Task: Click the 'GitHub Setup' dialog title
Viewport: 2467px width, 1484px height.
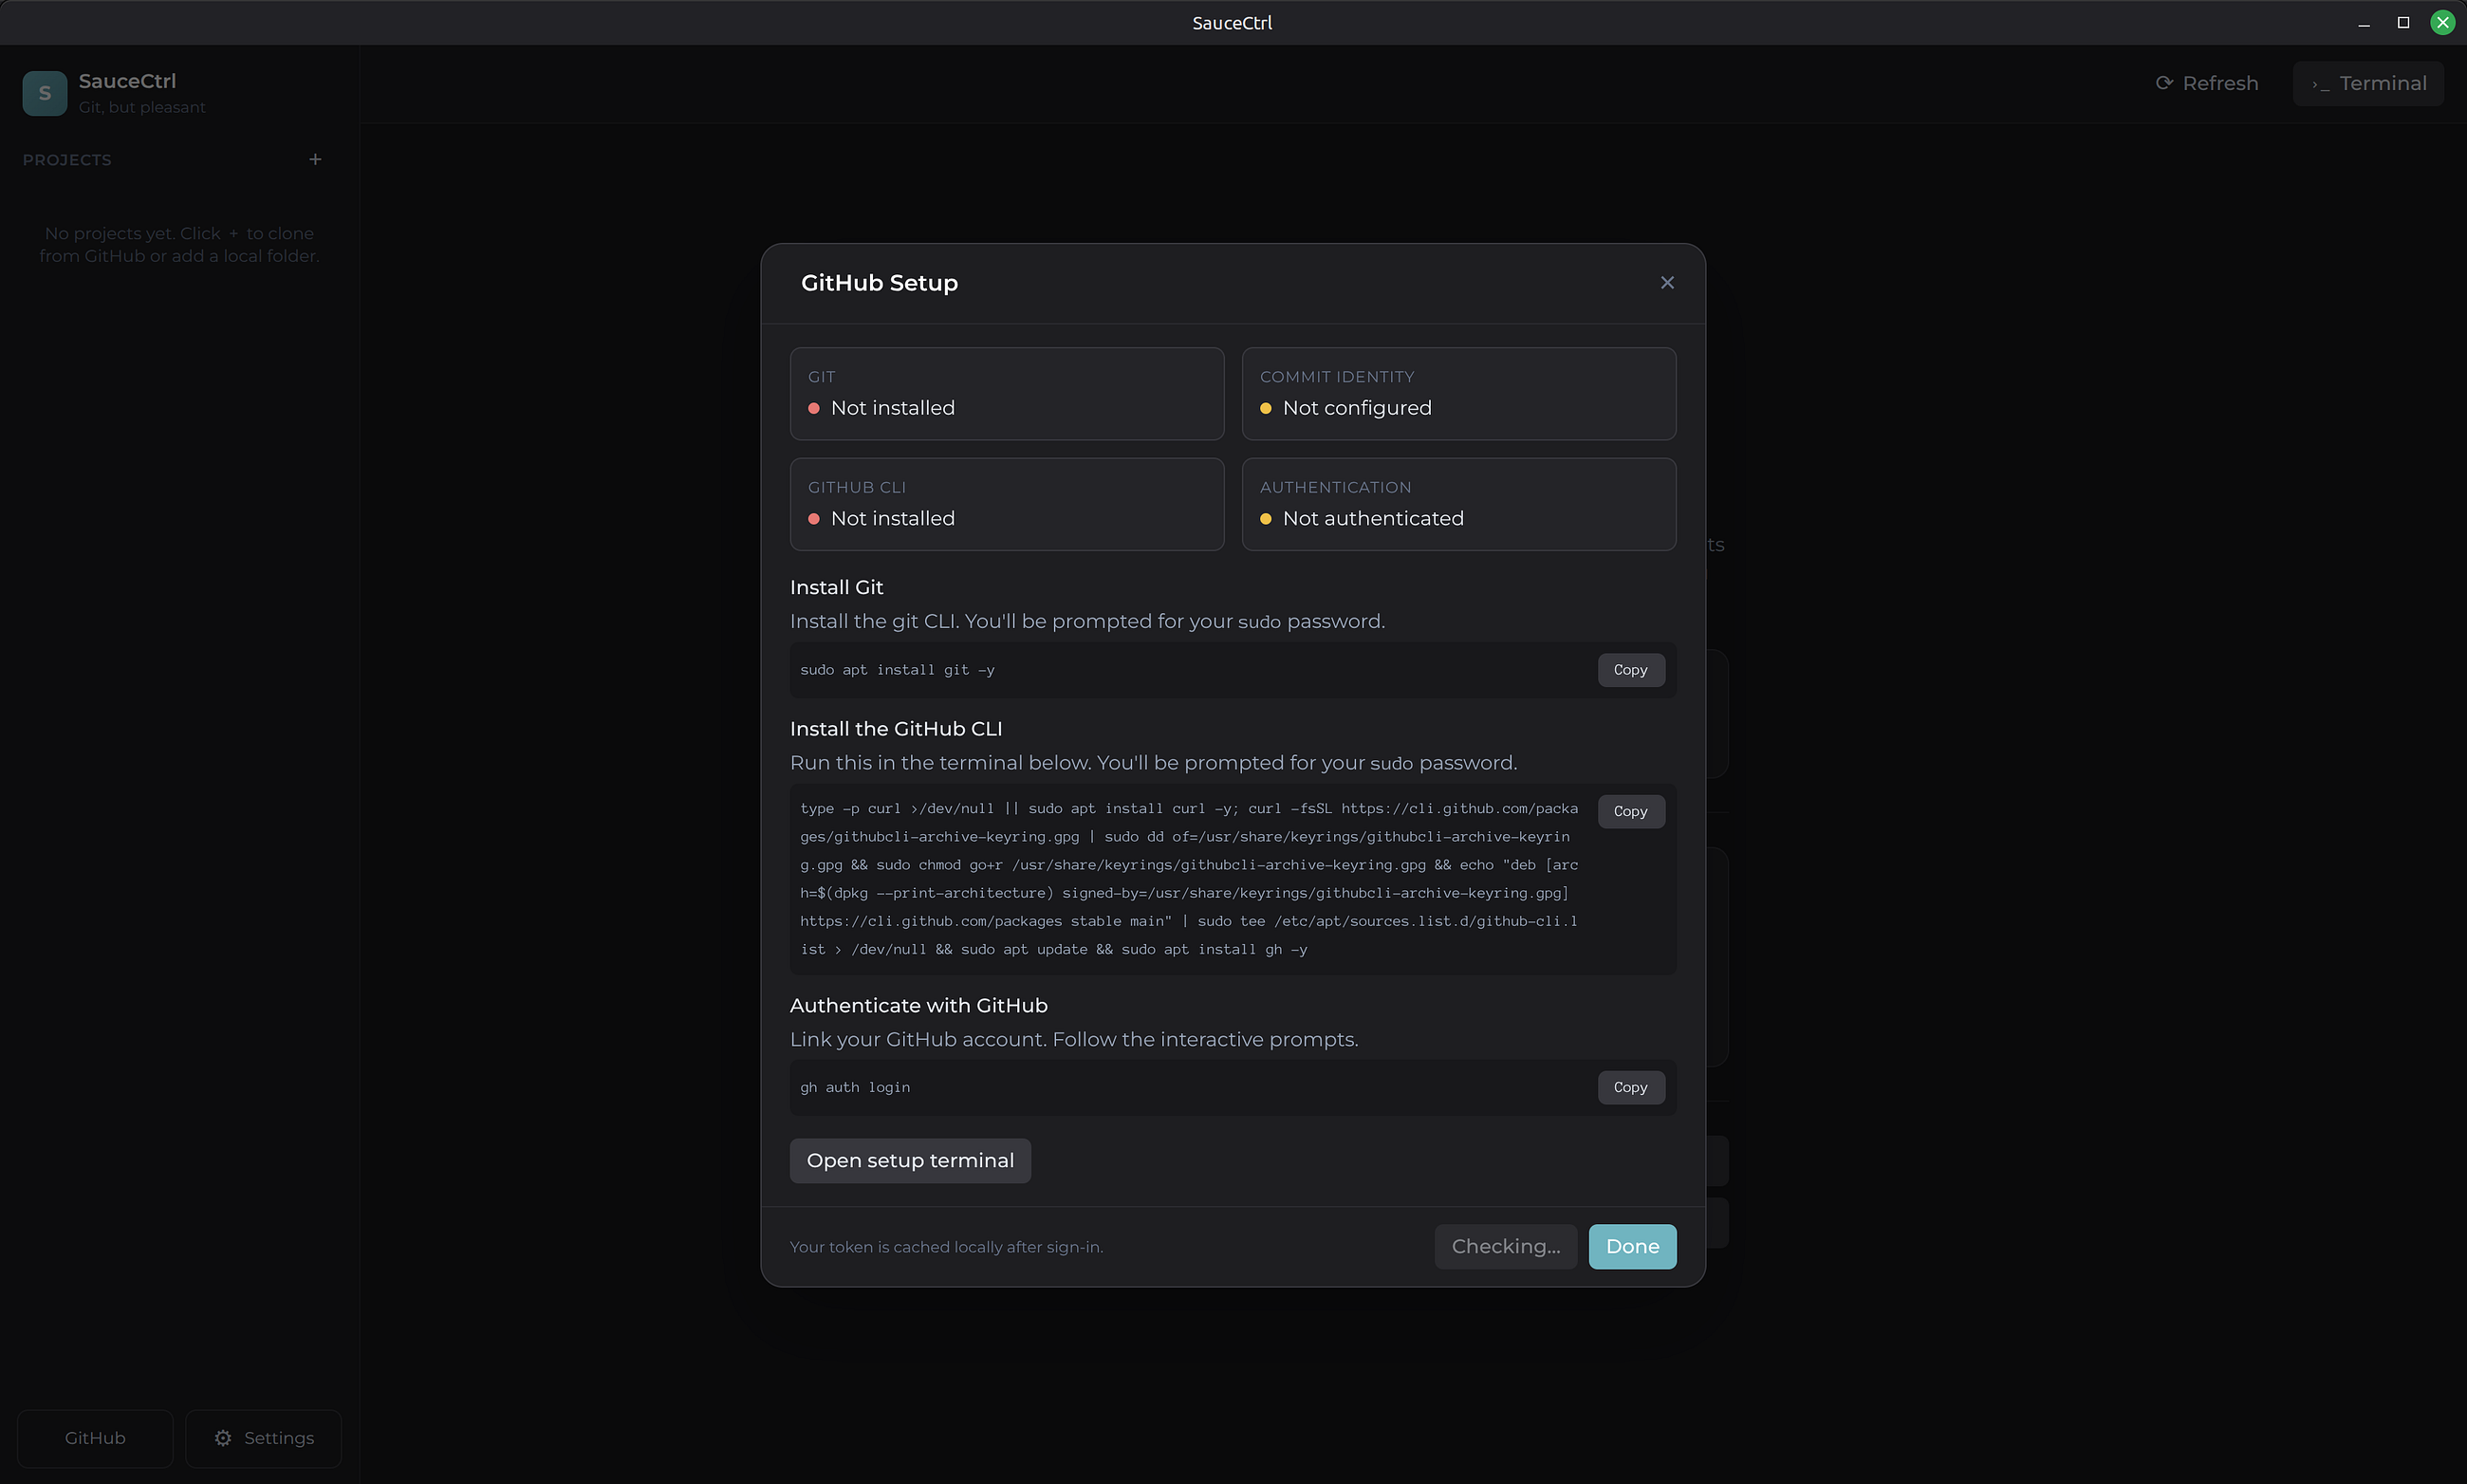Action: (879, 283)
